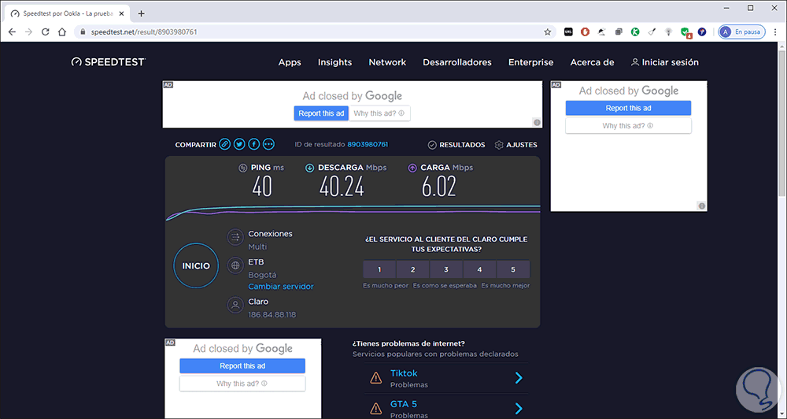Click the red shield extension icon
787x419 pixels.
click(585, 32)
